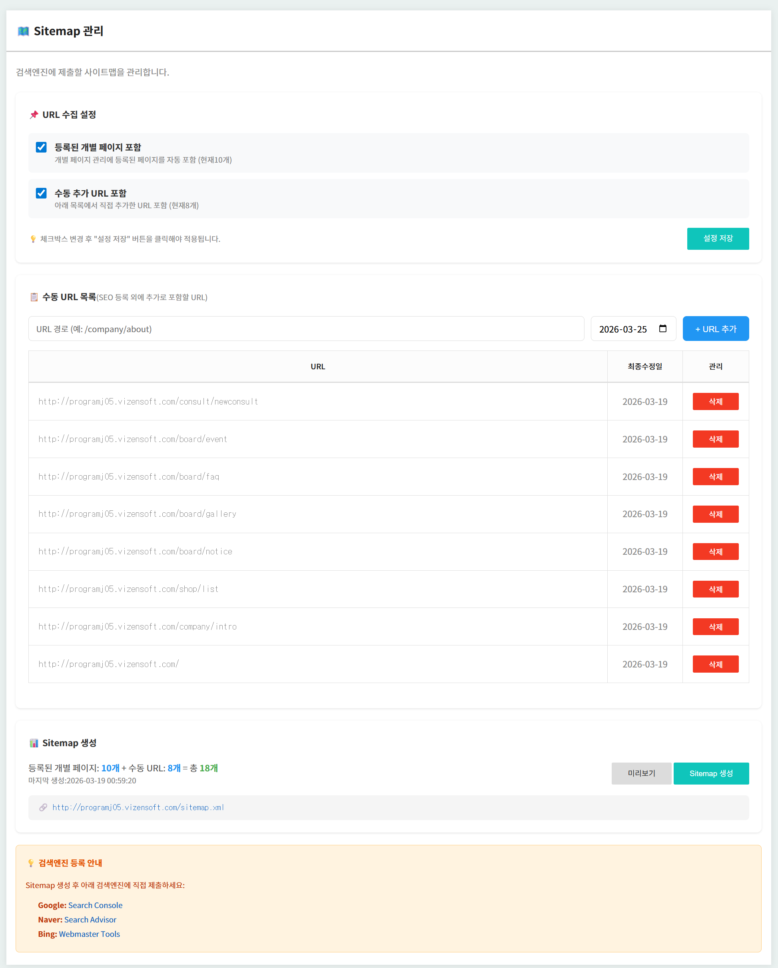Uncheck 등록된 개별 페이지 포함 checkbox
The width and height of the screenshot is (778, 968).
click(x=41, y=147)
